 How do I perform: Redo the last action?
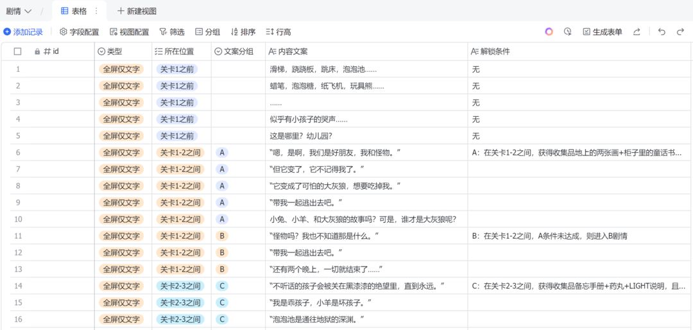click(680, 32)
